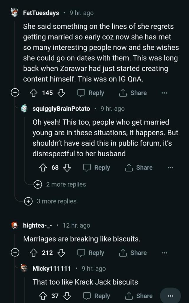The height and width of the screenshot is (303, 189).
Task: Upvote the 'Marriages are breaking like biscuits' comment
Action: (x=33, y=253)
